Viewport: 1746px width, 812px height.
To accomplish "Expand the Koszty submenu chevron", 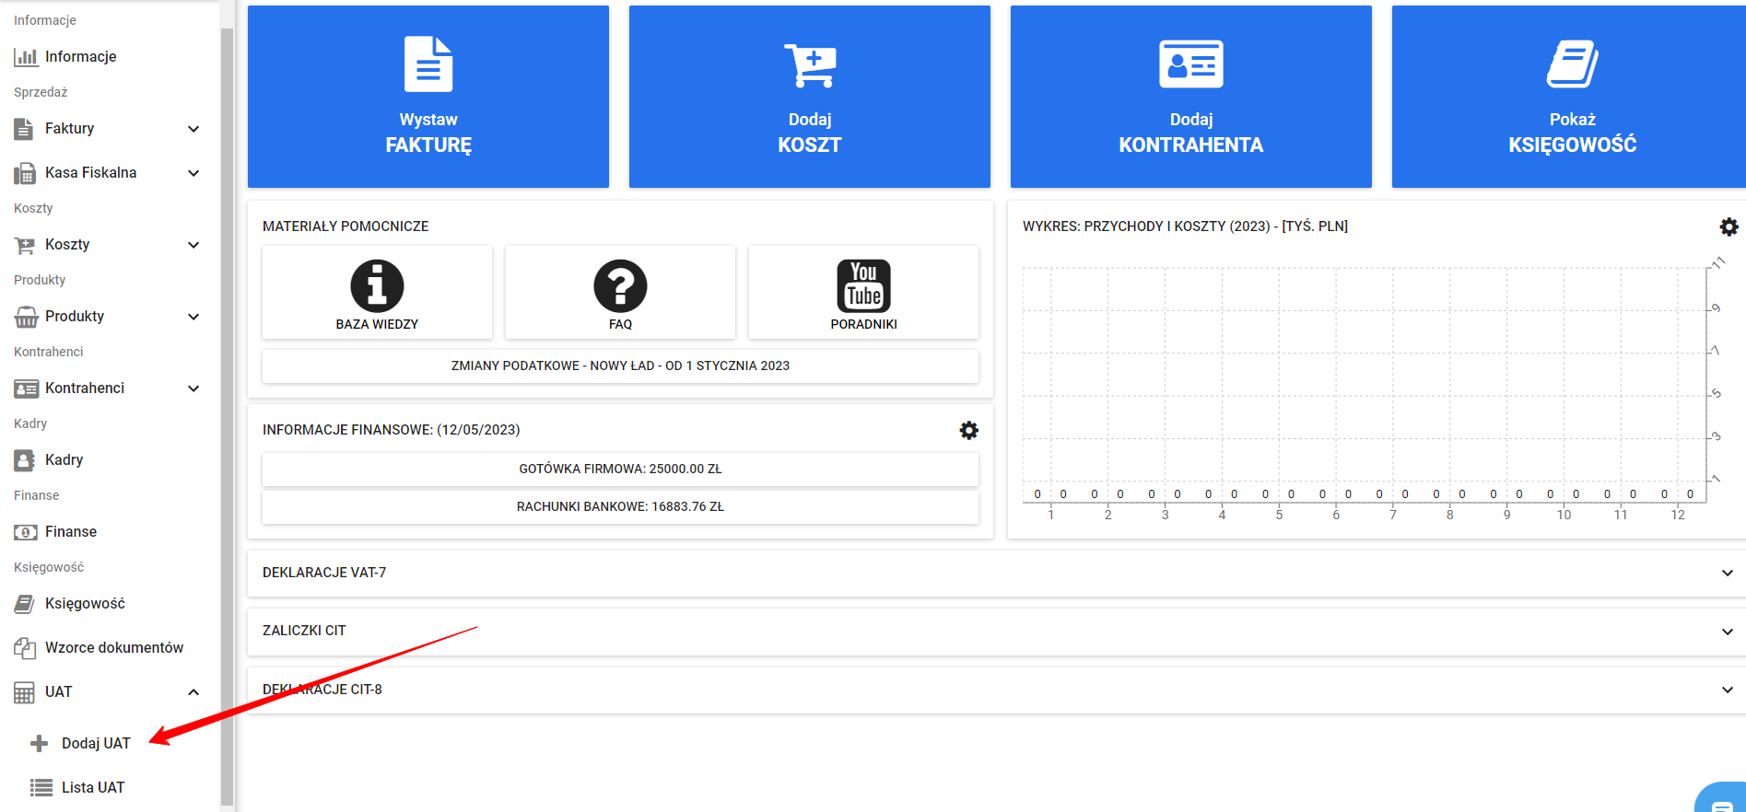I will (193, 245).
